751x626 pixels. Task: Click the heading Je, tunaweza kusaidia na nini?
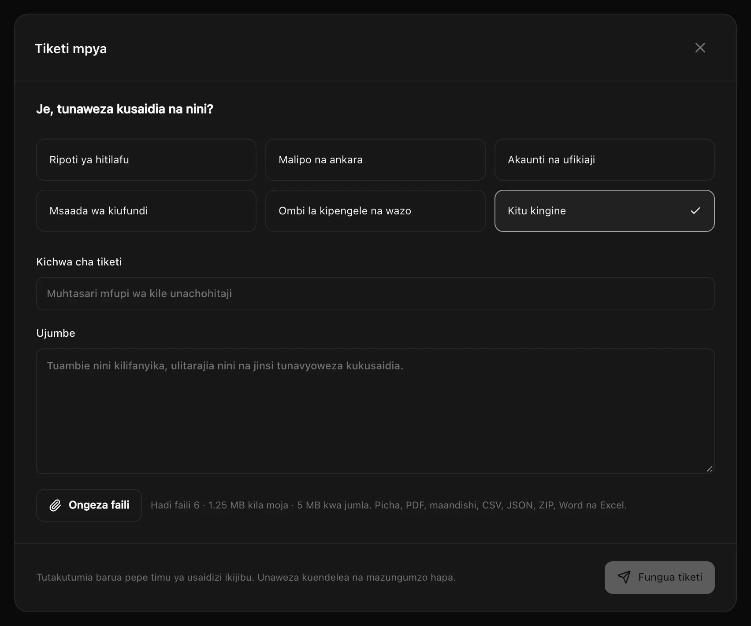[x=125, y=109]
